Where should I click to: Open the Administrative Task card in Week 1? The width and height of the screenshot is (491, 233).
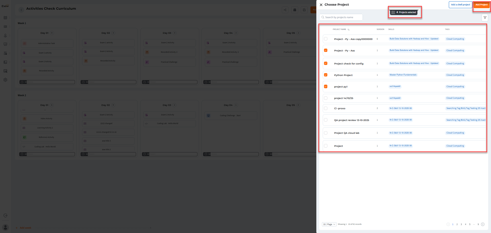[x=47, y=43]
